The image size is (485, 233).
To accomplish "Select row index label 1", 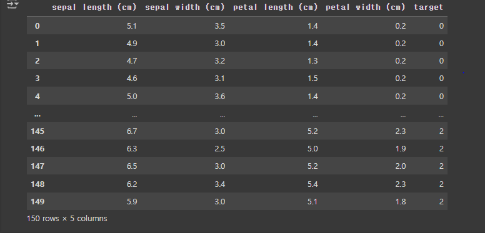I will click(x=37, y=44).
